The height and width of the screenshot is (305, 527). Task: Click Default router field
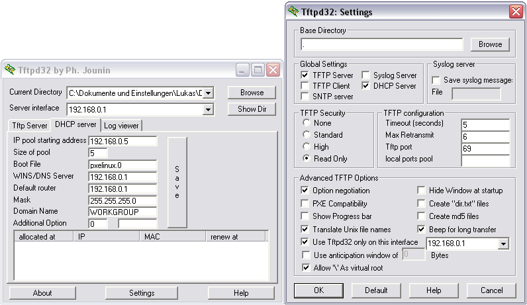(122, 189)
